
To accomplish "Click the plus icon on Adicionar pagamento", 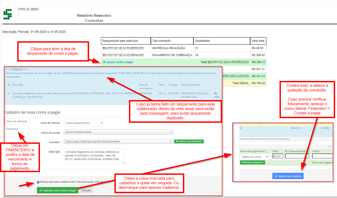I will (x=243, y=162).
